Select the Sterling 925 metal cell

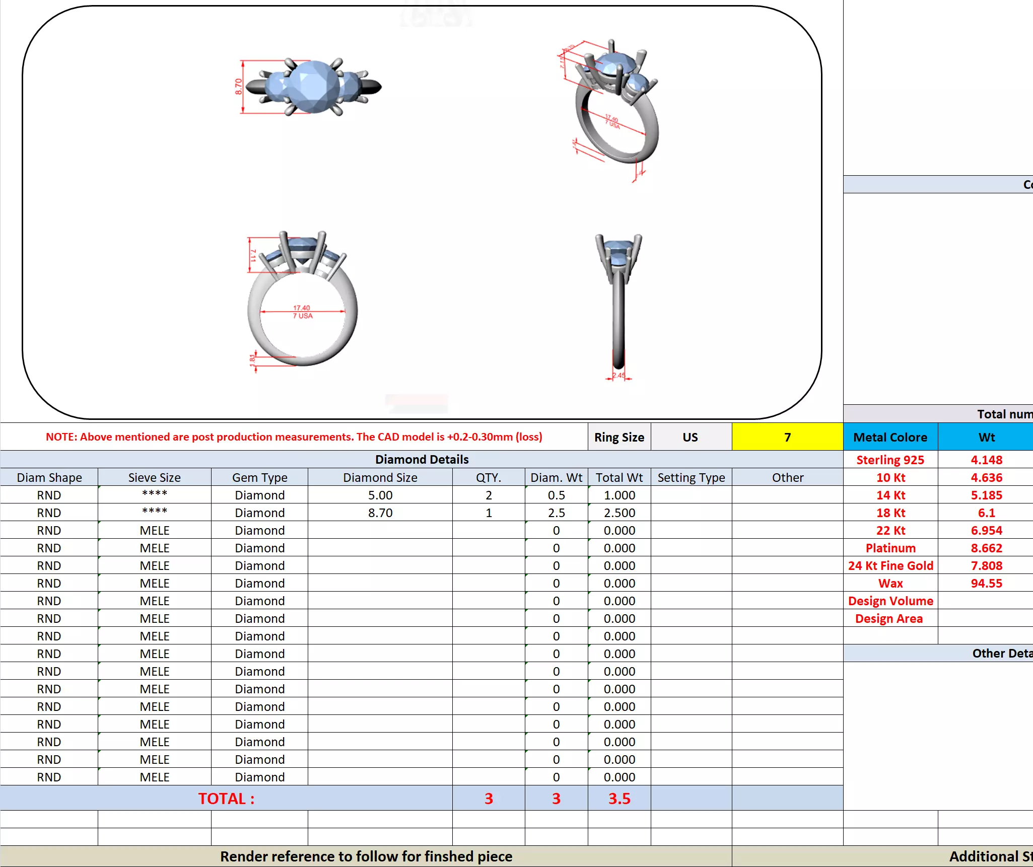click(890, 460)
